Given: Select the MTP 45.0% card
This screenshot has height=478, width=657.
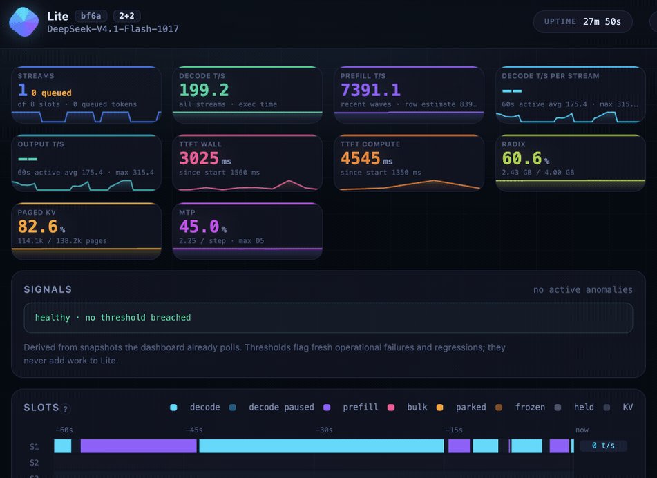Looking at the screenshot, I should point(247,231).
